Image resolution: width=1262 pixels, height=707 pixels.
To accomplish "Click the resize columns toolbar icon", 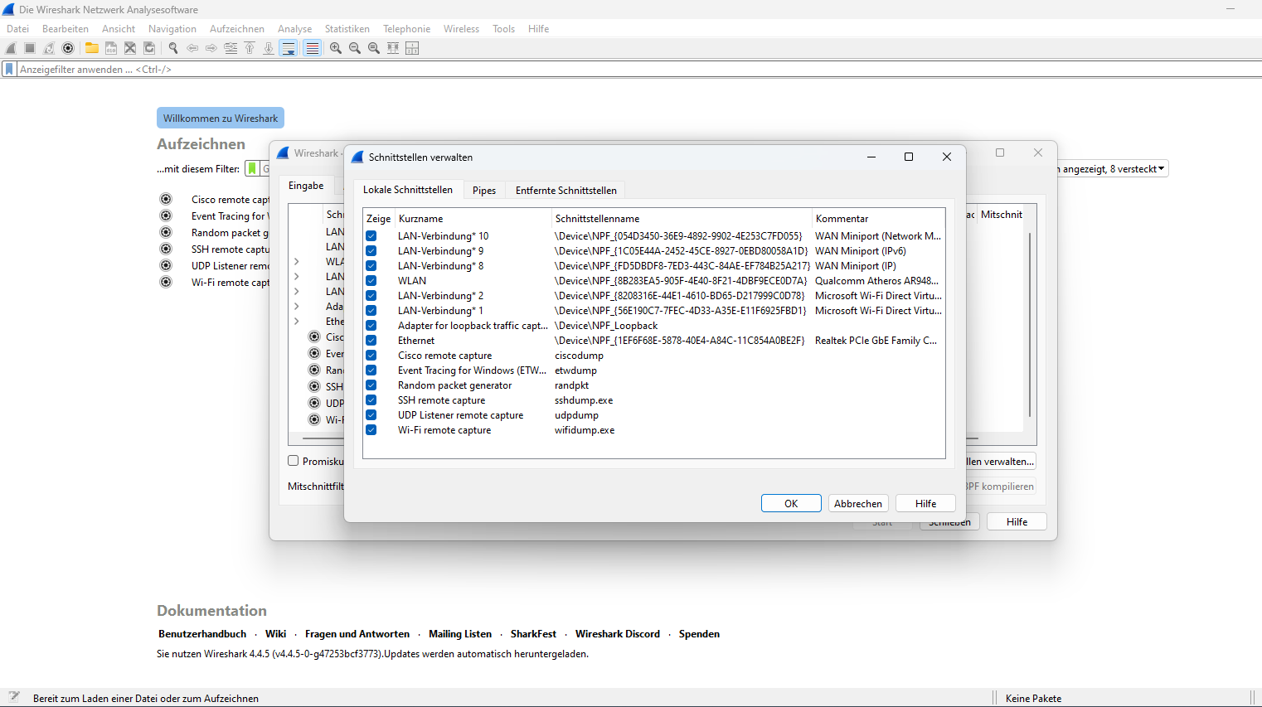I will (393, 48).
